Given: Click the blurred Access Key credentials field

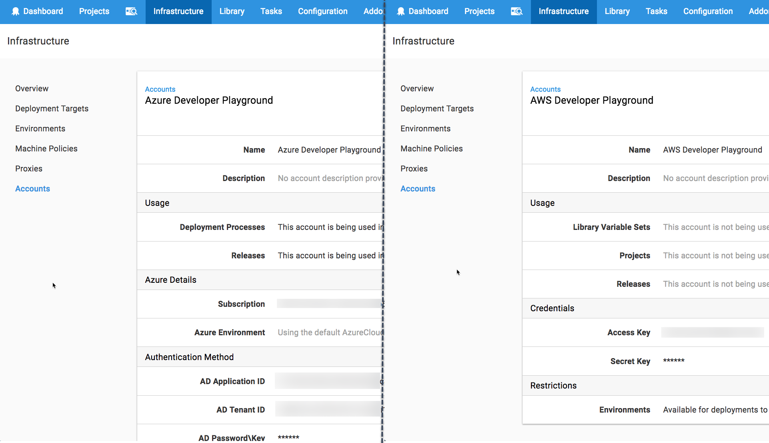Looking at the screenshot, I should 713,332.
